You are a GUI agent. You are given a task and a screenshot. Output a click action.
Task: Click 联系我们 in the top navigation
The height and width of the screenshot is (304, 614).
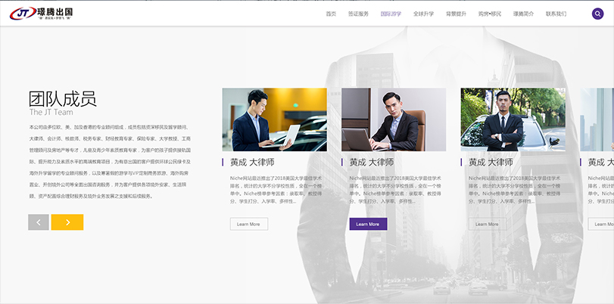(x=556, y=14)
